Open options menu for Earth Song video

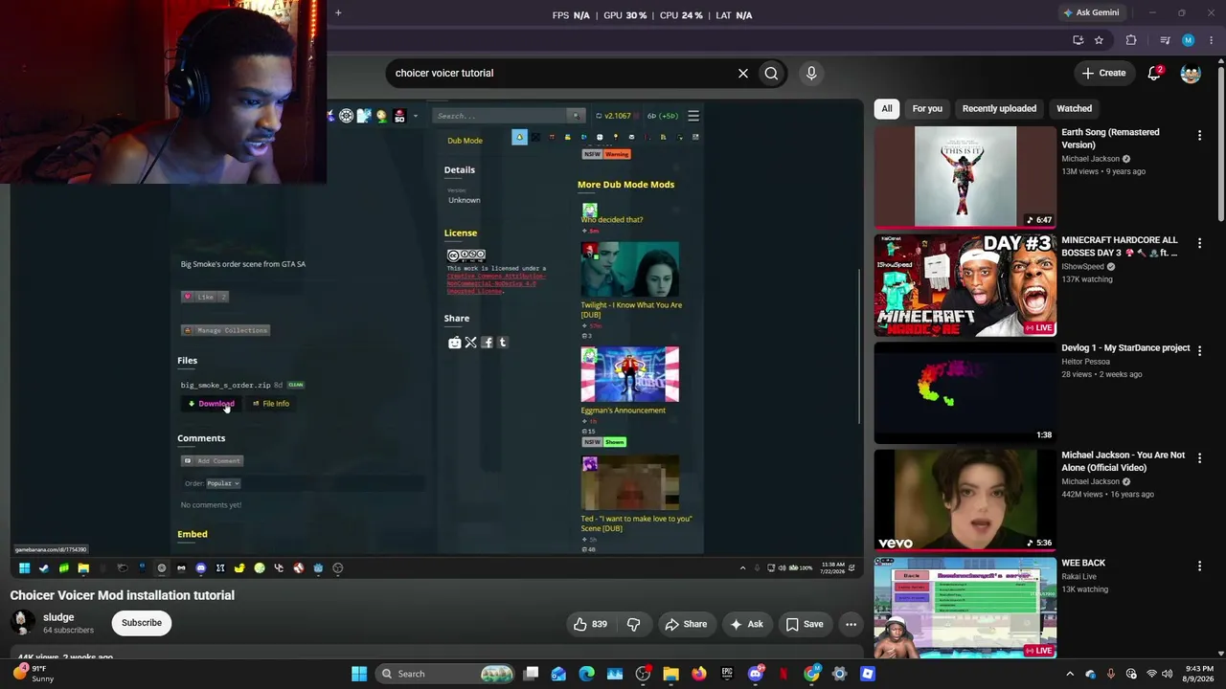[x=1199, y=136]
